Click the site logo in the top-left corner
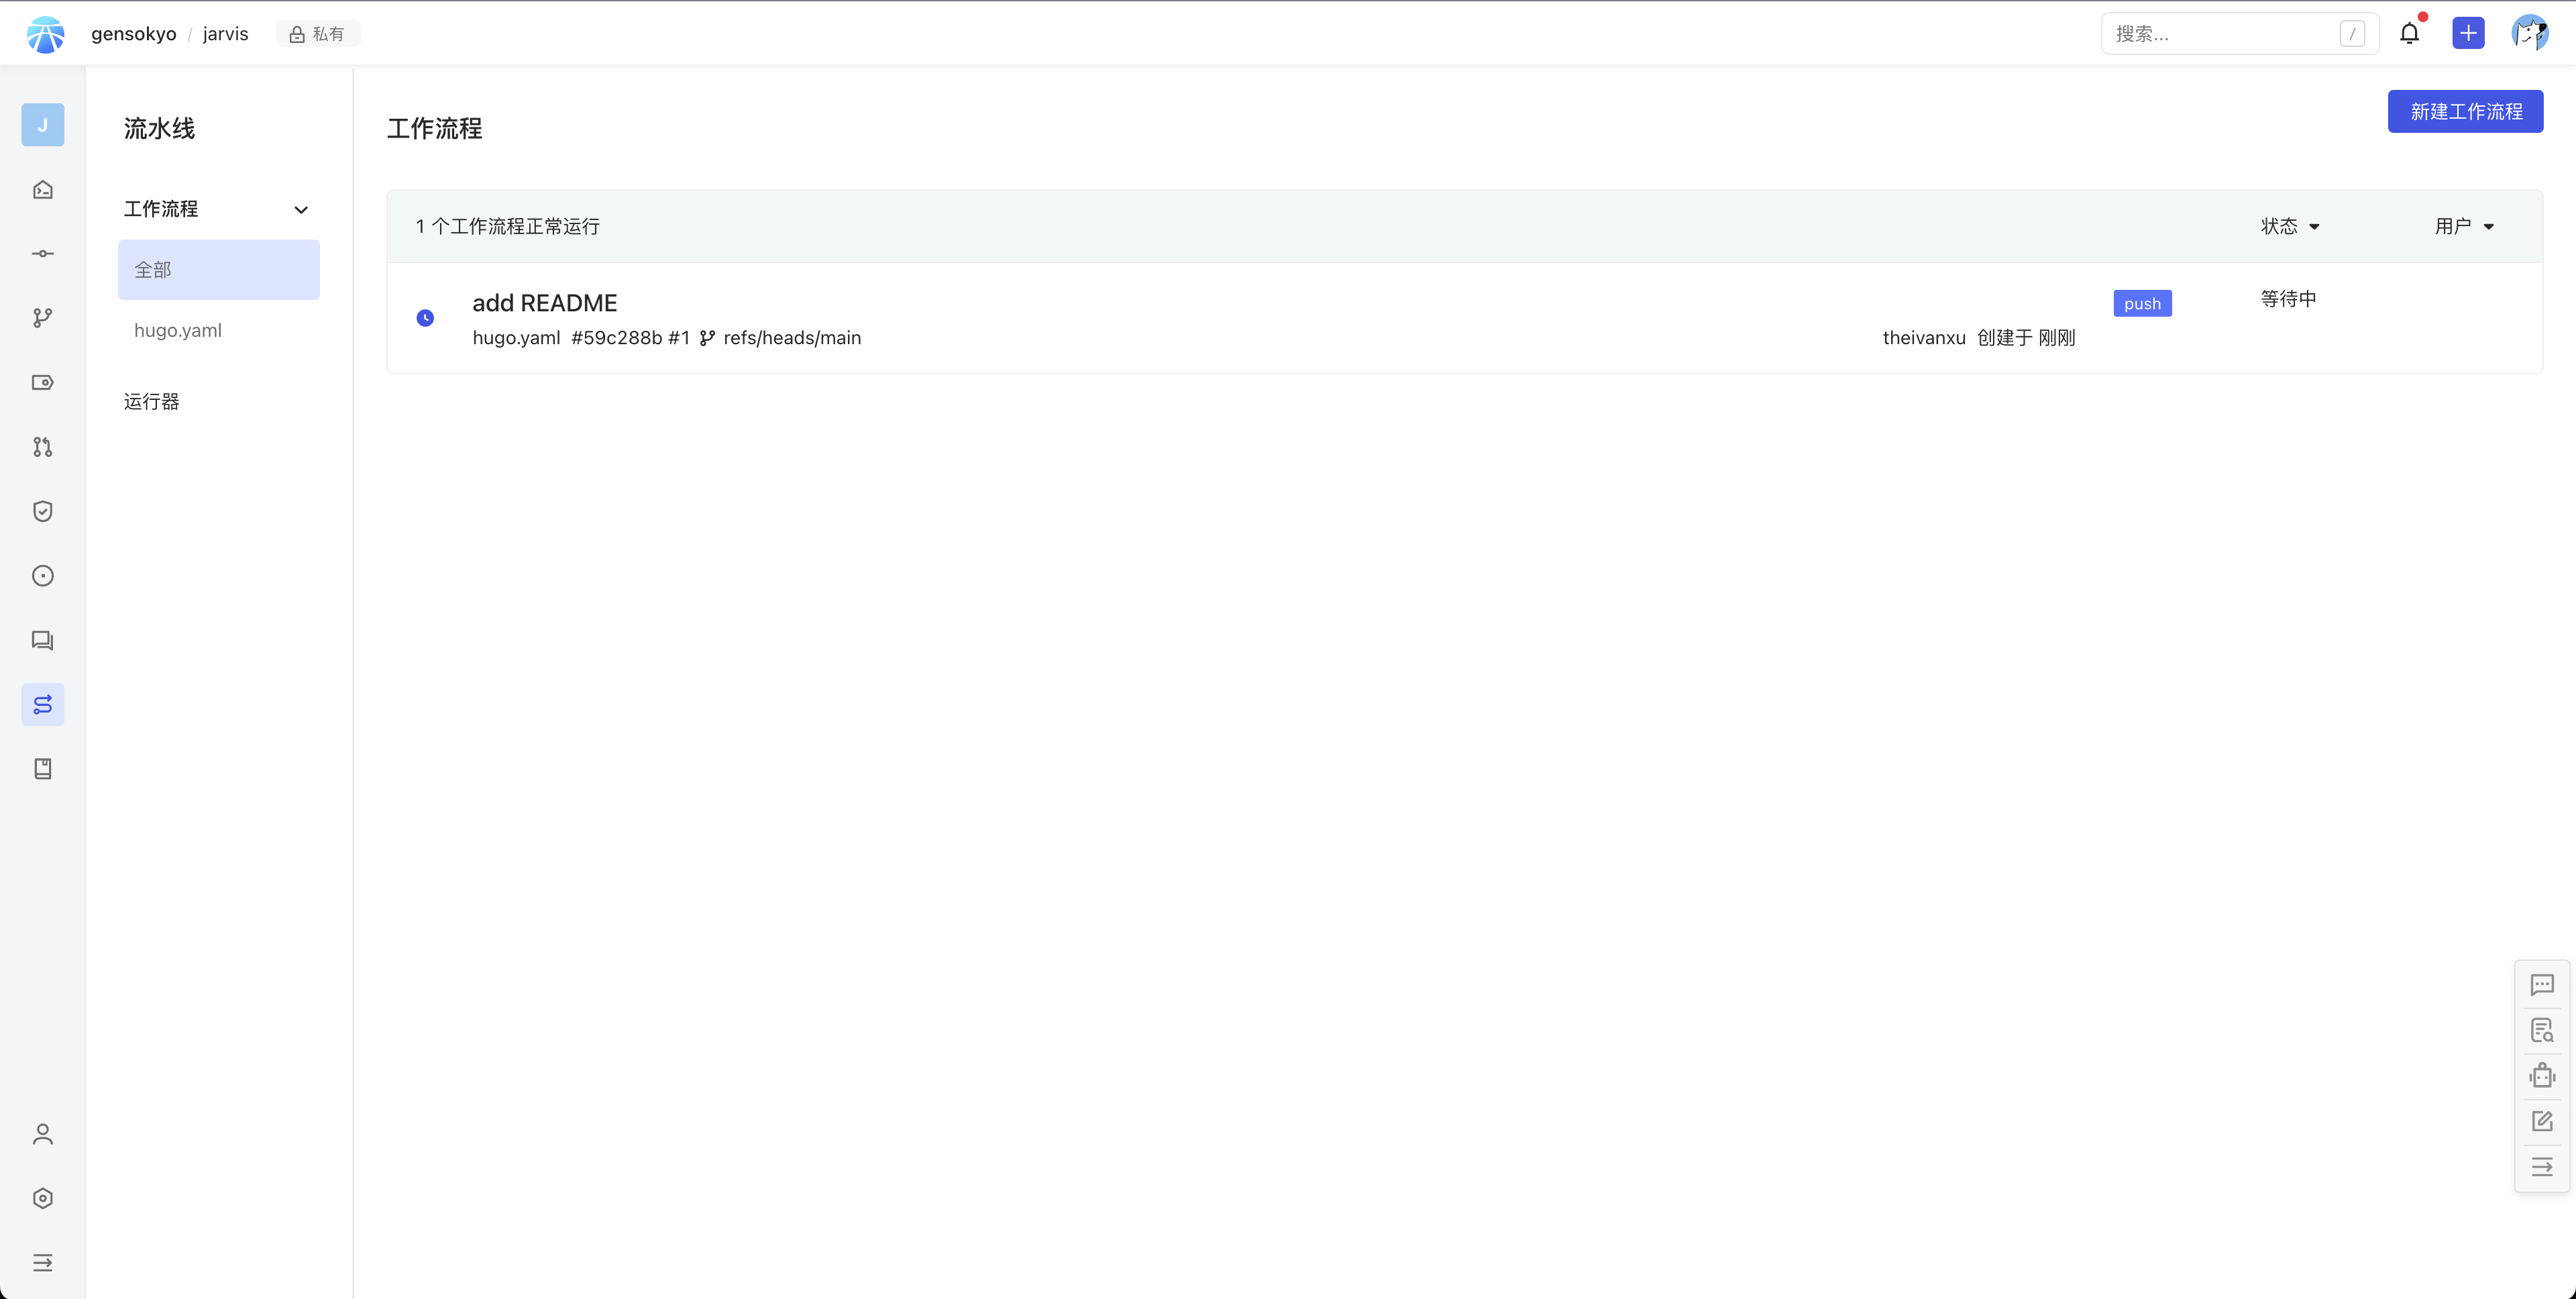2576x1299 pixels. 45,34
